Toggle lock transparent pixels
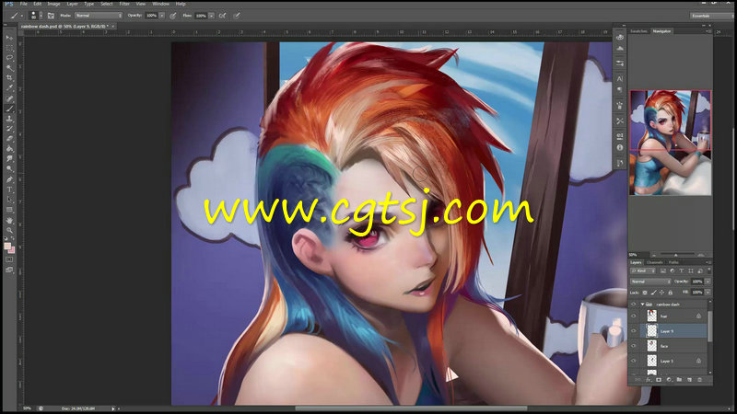This screenshot has width=737, height=414. pos(645,293)
